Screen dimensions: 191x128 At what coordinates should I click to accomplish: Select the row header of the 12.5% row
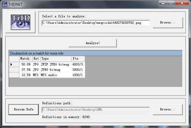(14, 75)
